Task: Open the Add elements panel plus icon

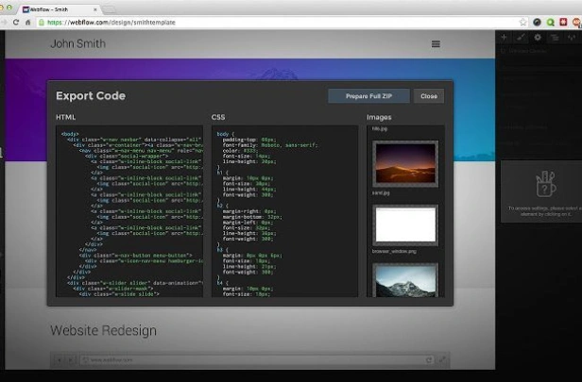Action: click(504, 37)
